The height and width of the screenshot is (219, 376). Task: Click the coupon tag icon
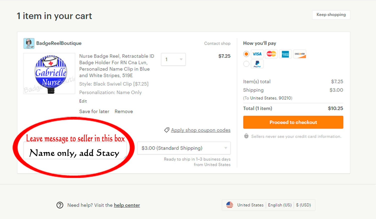(167, 130)
